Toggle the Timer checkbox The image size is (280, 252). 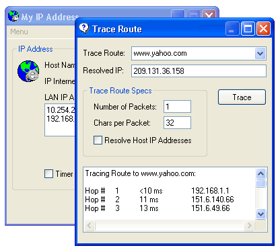click(48, 174)
